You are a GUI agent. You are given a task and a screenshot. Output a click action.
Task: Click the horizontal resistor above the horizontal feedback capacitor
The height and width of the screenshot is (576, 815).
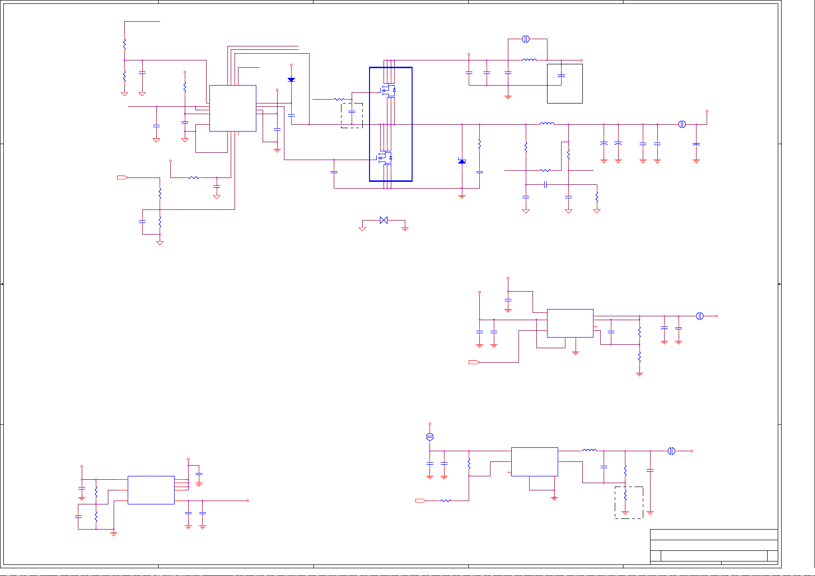click(545, 170)
